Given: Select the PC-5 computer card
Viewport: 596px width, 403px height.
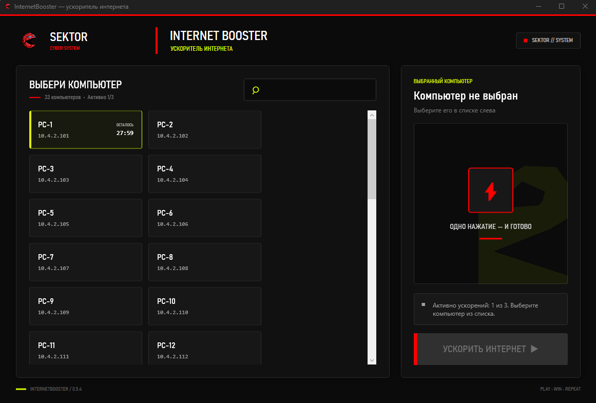Looking at the screenshot, I should 86,218.
